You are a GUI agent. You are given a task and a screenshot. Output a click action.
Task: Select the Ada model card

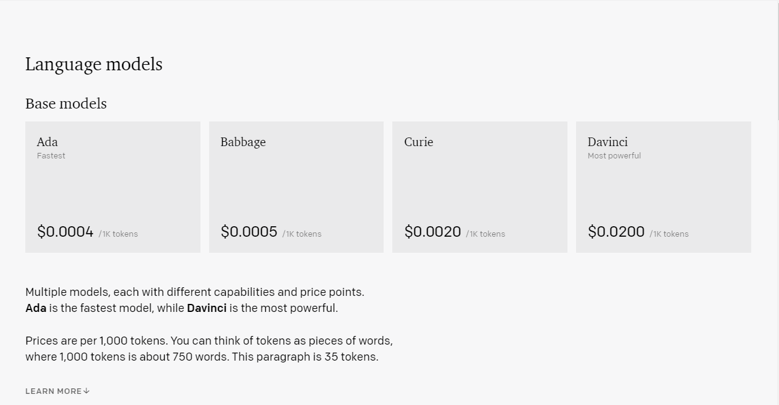pos(113,187)
